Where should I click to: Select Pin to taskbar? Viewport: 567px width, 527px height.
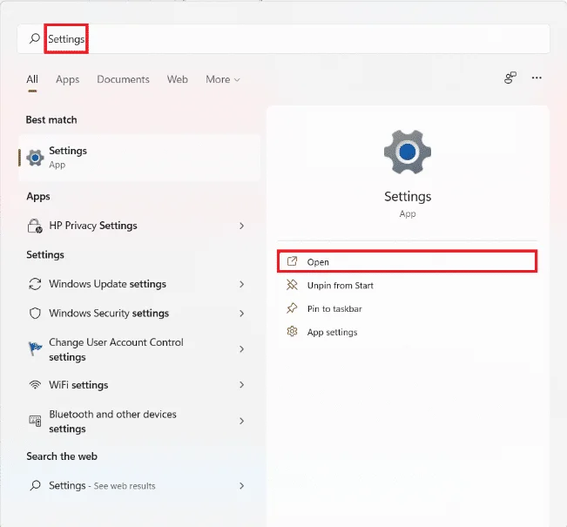407,308
